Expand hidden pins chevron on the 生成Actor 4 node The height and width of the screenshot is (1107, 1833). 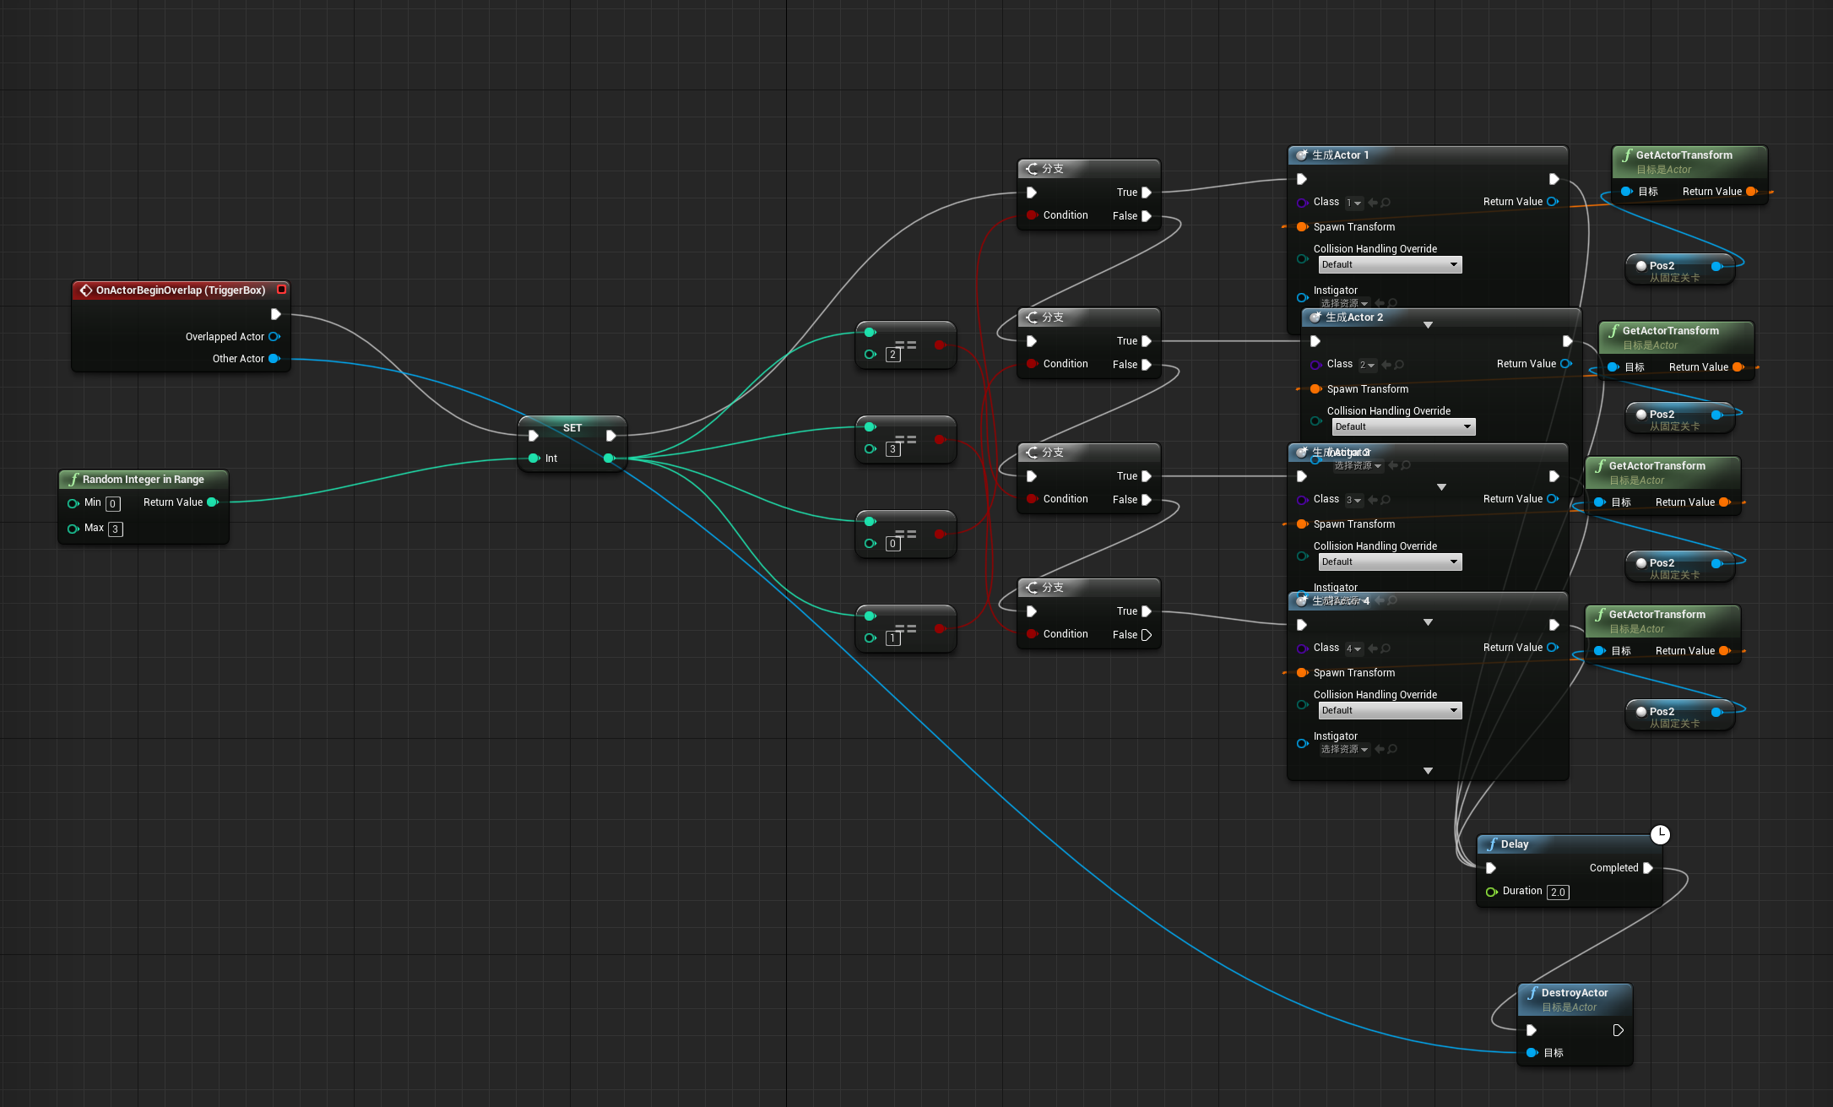1428,771
